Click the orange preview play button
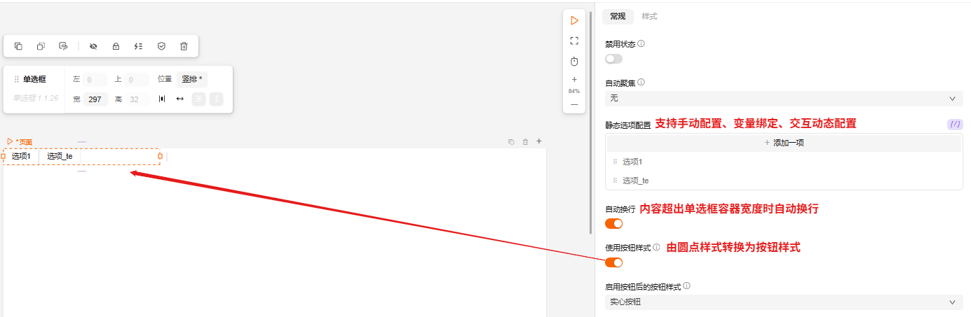The height and width of the screenshot is (317, 971). coord(574,20)
